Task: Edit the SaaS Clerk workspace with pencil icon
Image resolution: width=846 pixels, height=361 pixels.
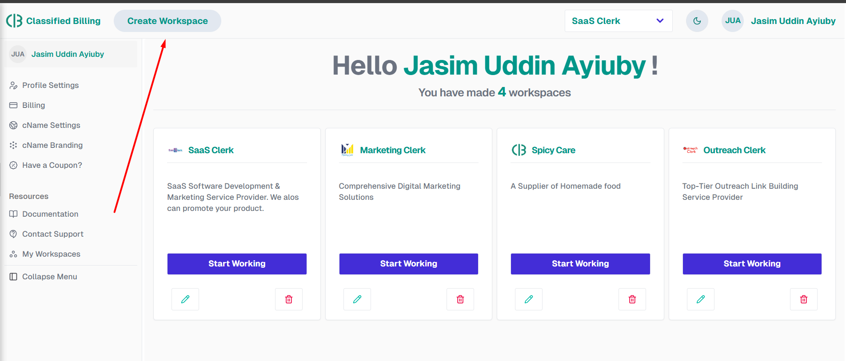Action: point(185,299)
